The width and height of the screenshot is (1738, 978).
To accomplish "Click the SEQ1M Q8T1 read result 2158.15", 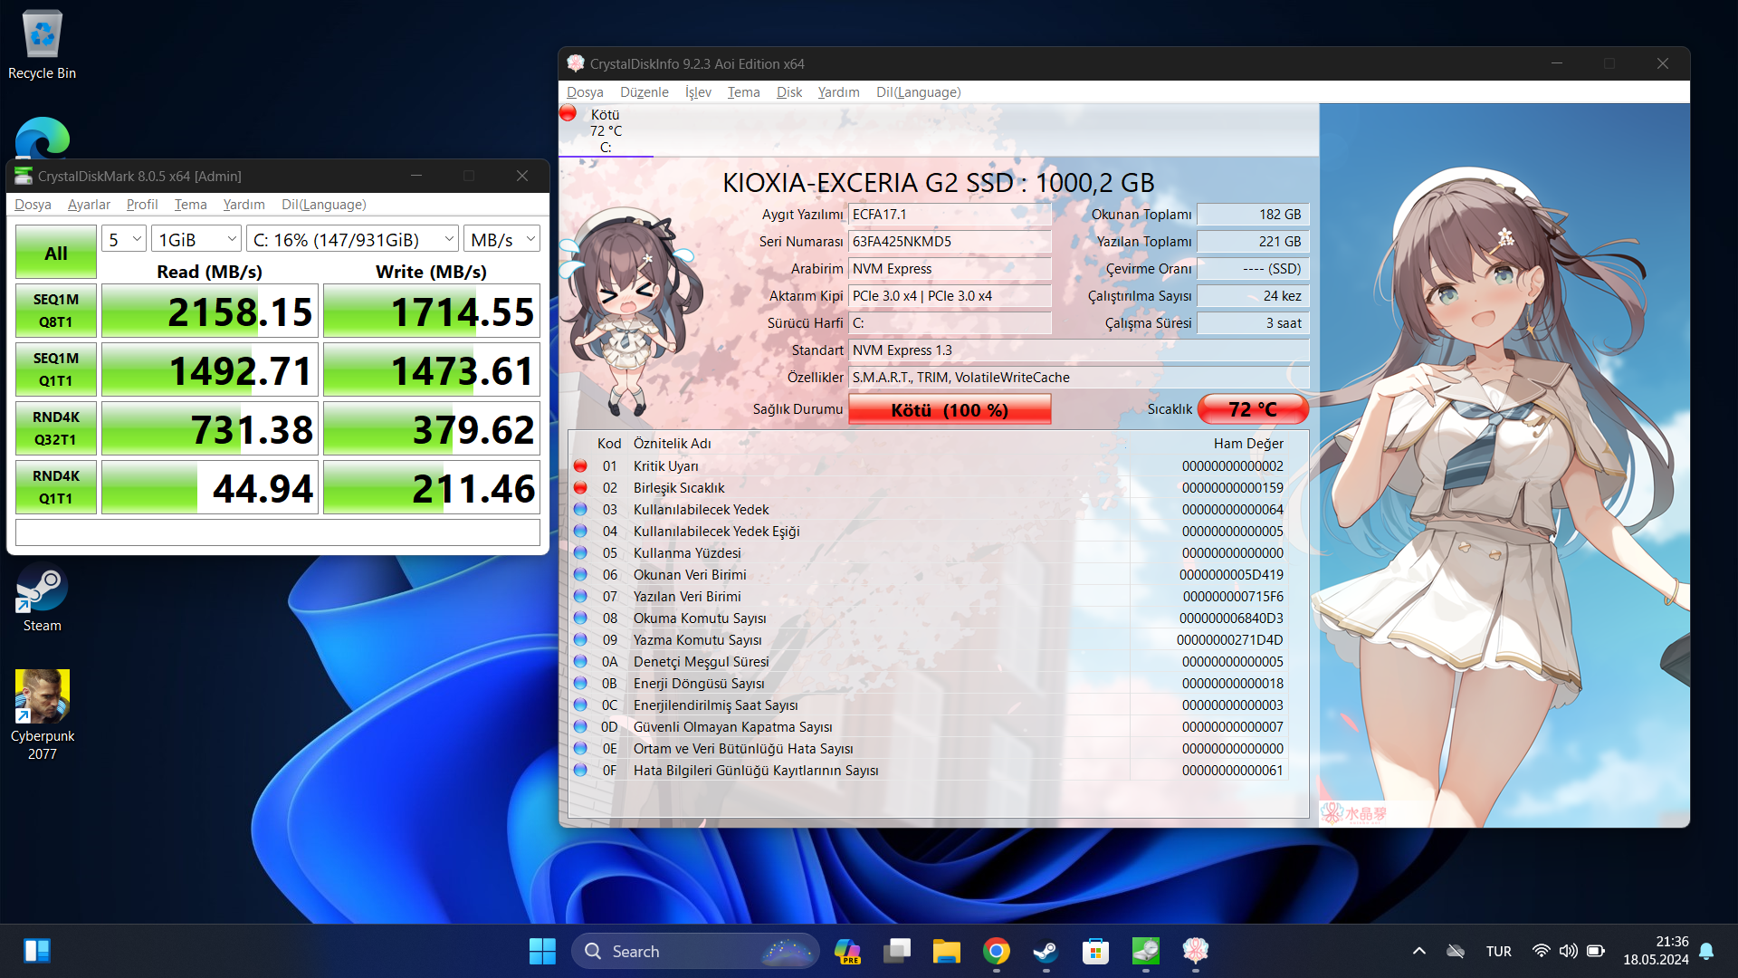I will coord(210,311).
